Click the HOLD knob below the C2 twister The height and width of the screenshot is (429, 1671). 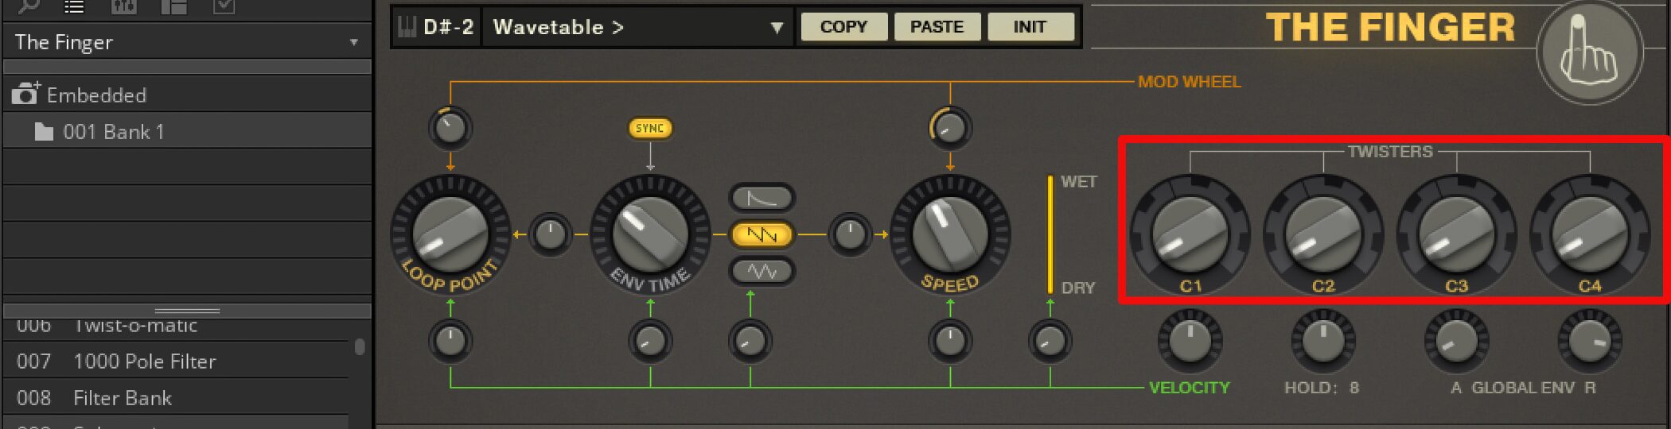[x=1323, y=341]
